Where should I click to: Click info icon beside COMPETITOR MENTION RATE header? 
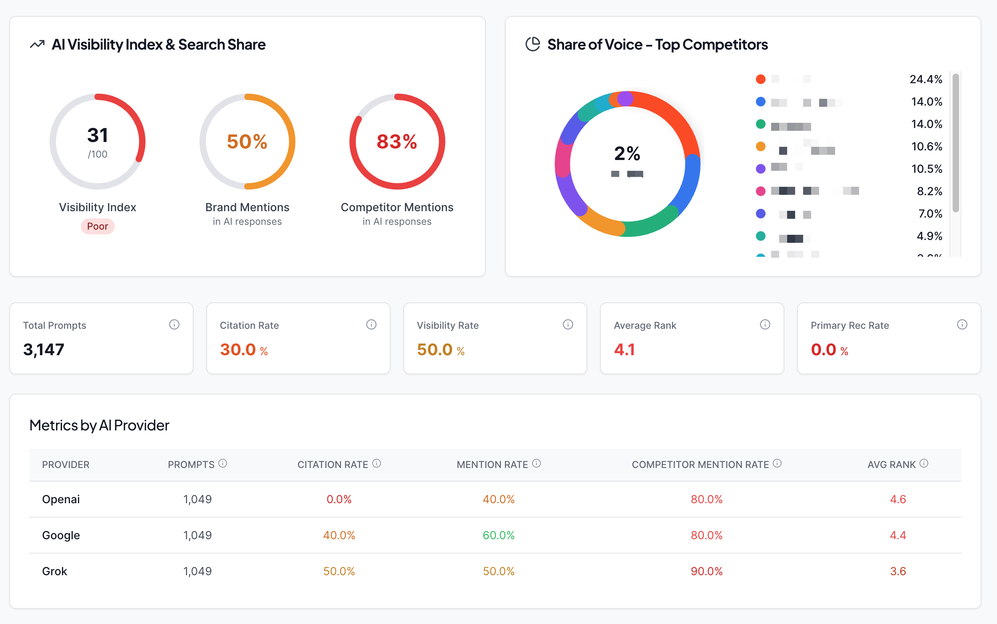777,464
